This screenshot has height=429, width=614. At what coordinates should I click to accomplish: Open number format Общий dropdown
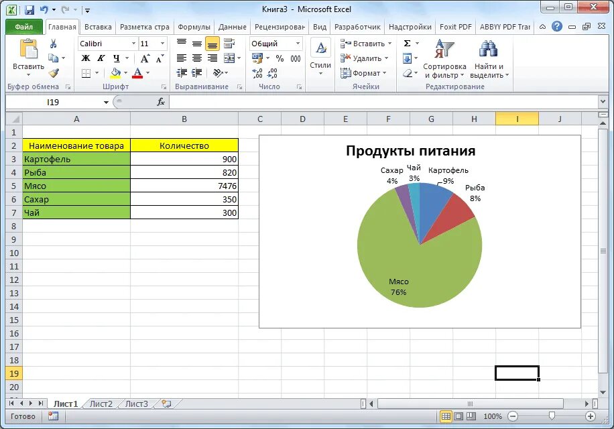[298, 44]
